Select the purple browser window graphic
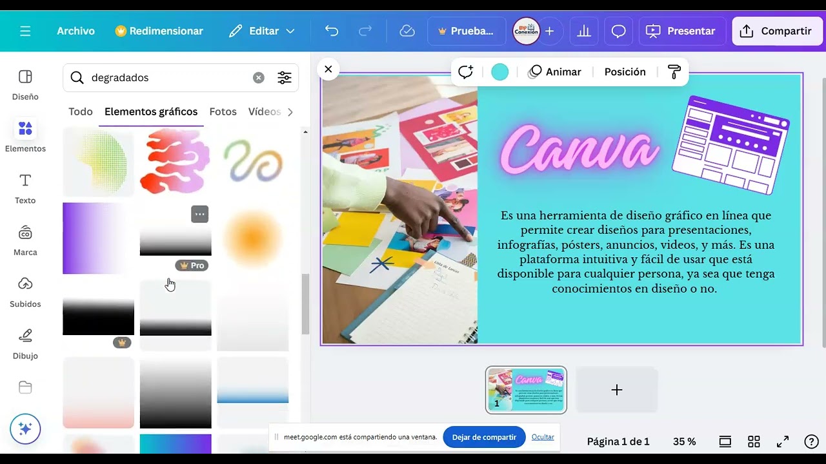 tap(731, 144)
